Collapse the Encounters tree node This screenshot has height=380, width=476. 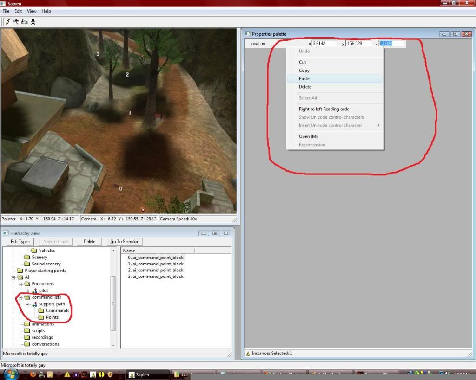pyautogui.click(x=20, y=284)
